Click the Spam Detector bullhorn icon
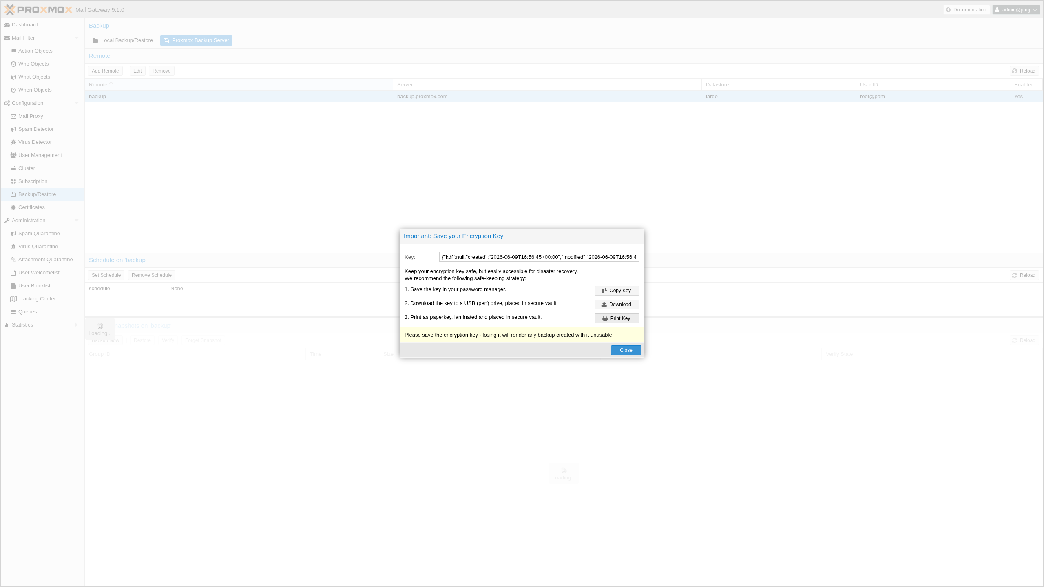 click(x=13, y=129)
